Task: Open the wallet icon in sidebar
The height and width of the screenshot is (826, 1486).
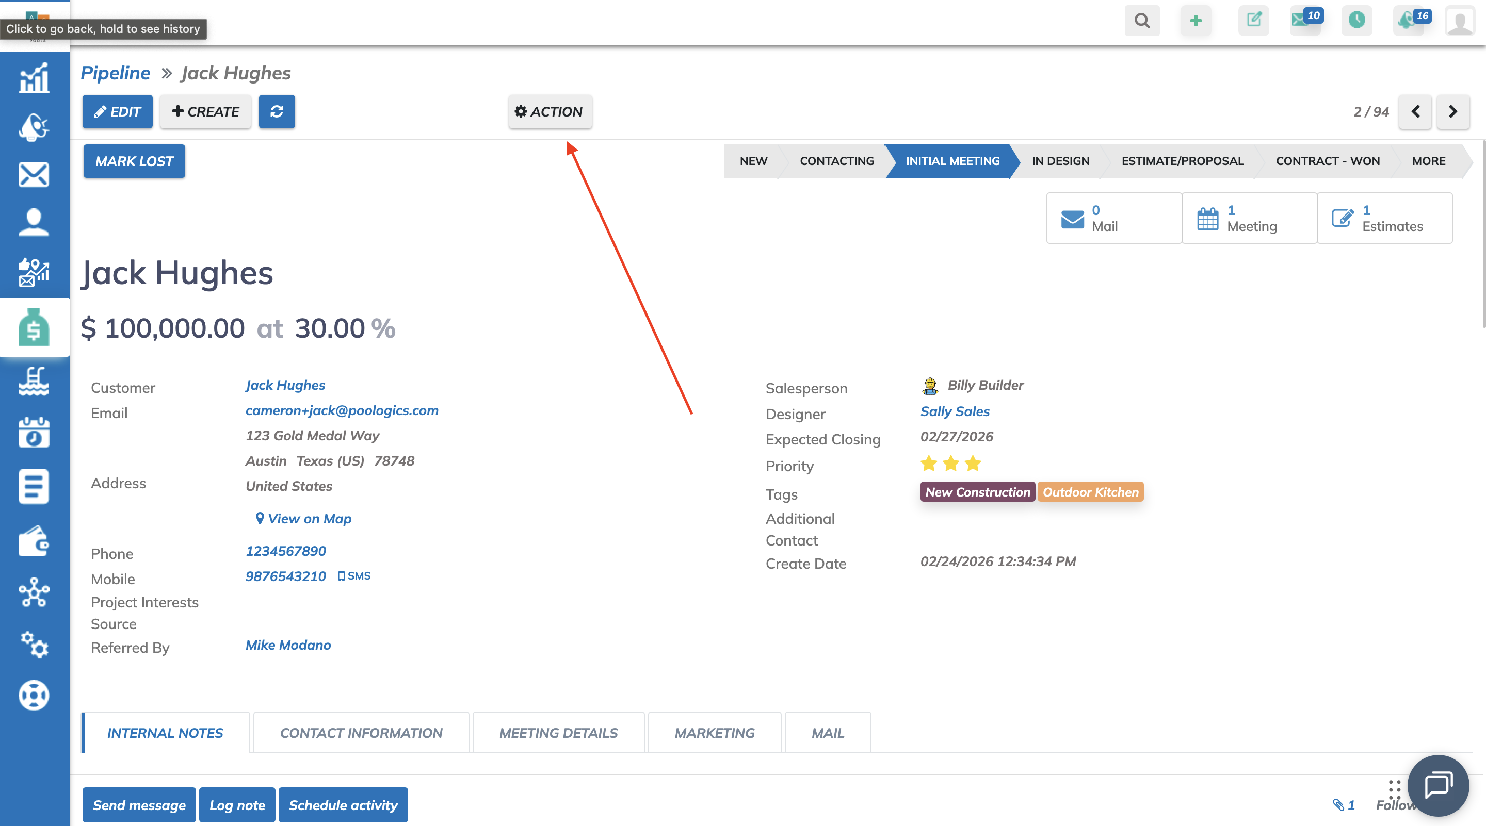Action: coord(34,541)
